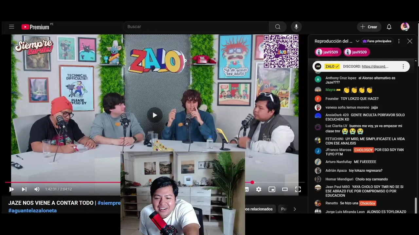Open the #aguantelazaloneta hashtag link

click(32, 211)
